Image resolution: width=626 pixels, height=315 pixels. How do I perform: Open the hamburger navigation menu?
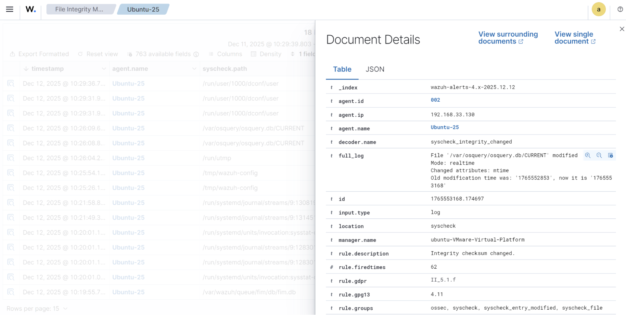(10, 9)
